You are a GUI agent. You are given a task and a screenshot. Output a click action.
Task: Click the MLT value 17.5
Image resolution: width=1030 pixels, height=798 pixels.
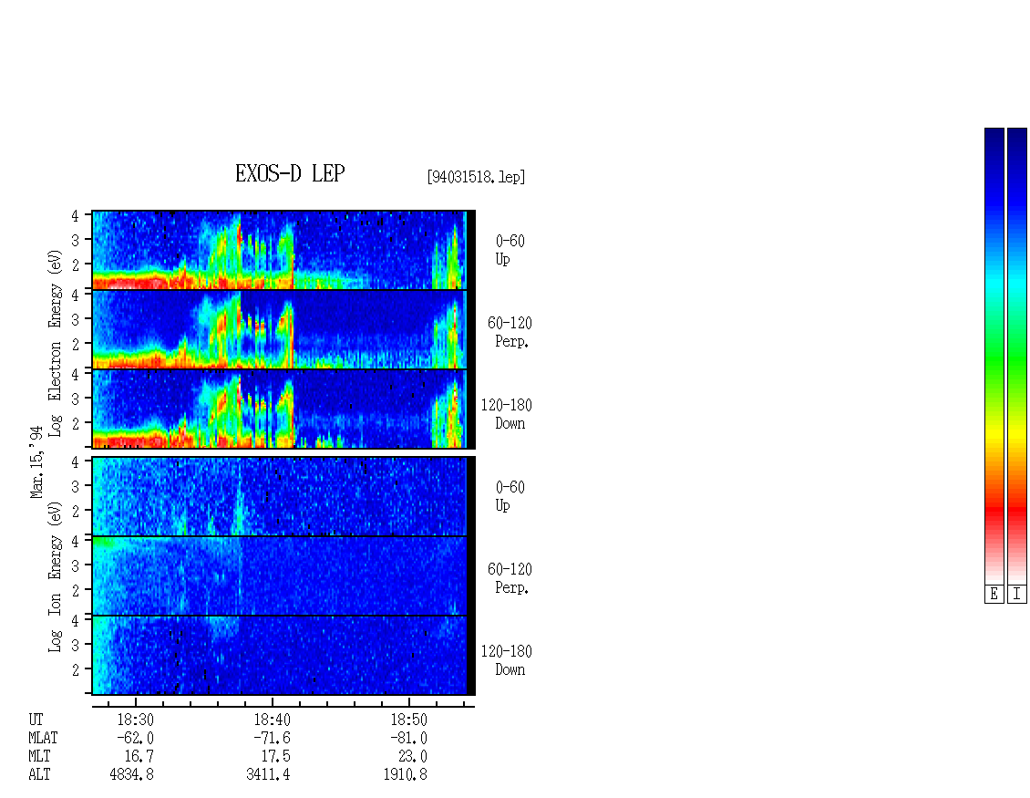pos(276,757)
